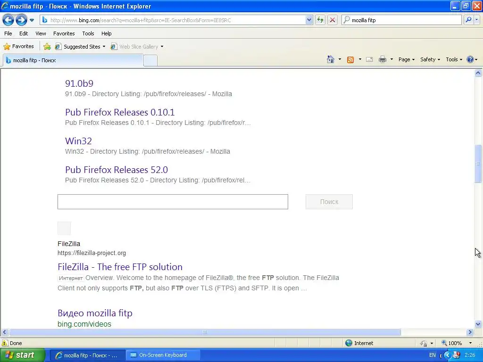
Task: Open the Tools menu in menu bar
Action: pyautogui.click(x=88, y=33)
